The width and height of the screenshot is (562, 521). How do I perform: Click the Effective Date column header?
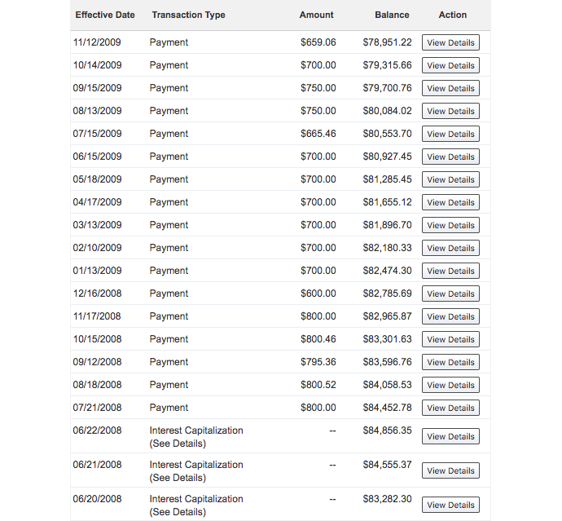coord(105,15)
